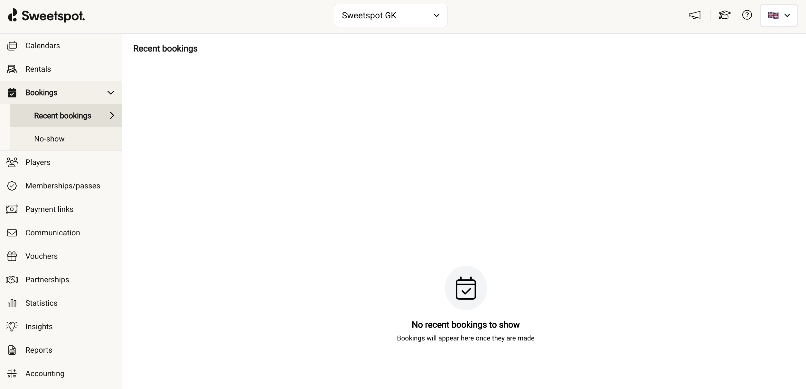Image resolution: width=806 pixels, height=389 pixels.
Task: Click the Sweetspot logo
Action: [x=46, y=15]
